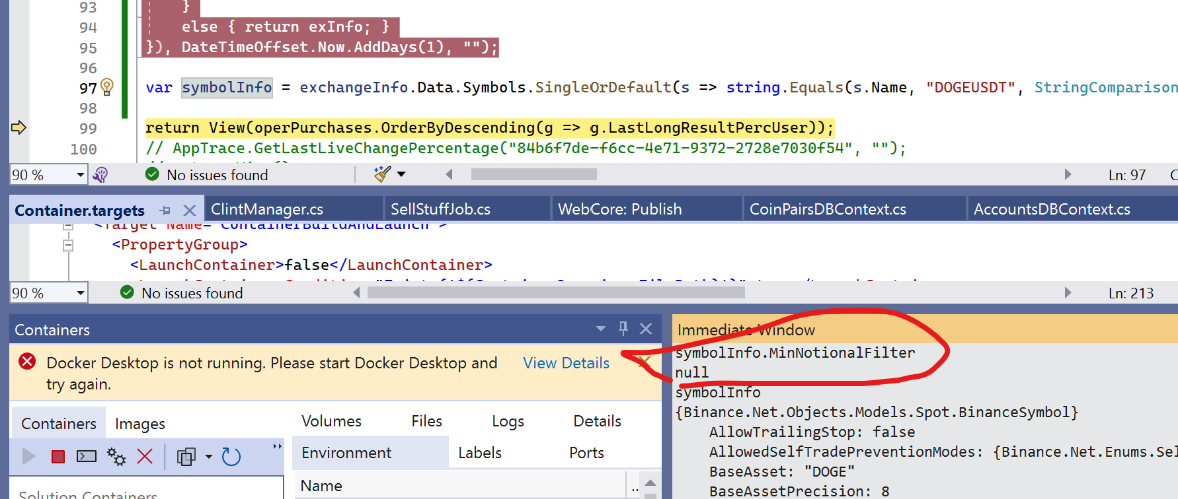Open the Containers panel window options dropdown

pos(601,329)
